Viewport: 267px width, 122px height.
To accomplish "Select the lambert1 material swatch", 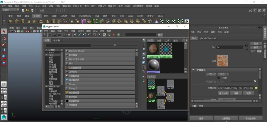I will 153,51.
